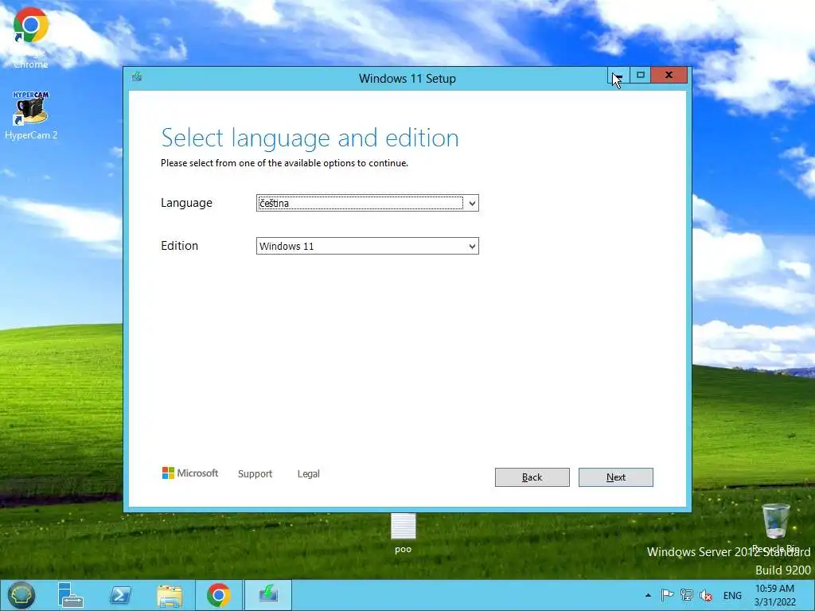The image size is (815, 611).
Task: Click the Start button on taskbar
Action: coord(21,595)
